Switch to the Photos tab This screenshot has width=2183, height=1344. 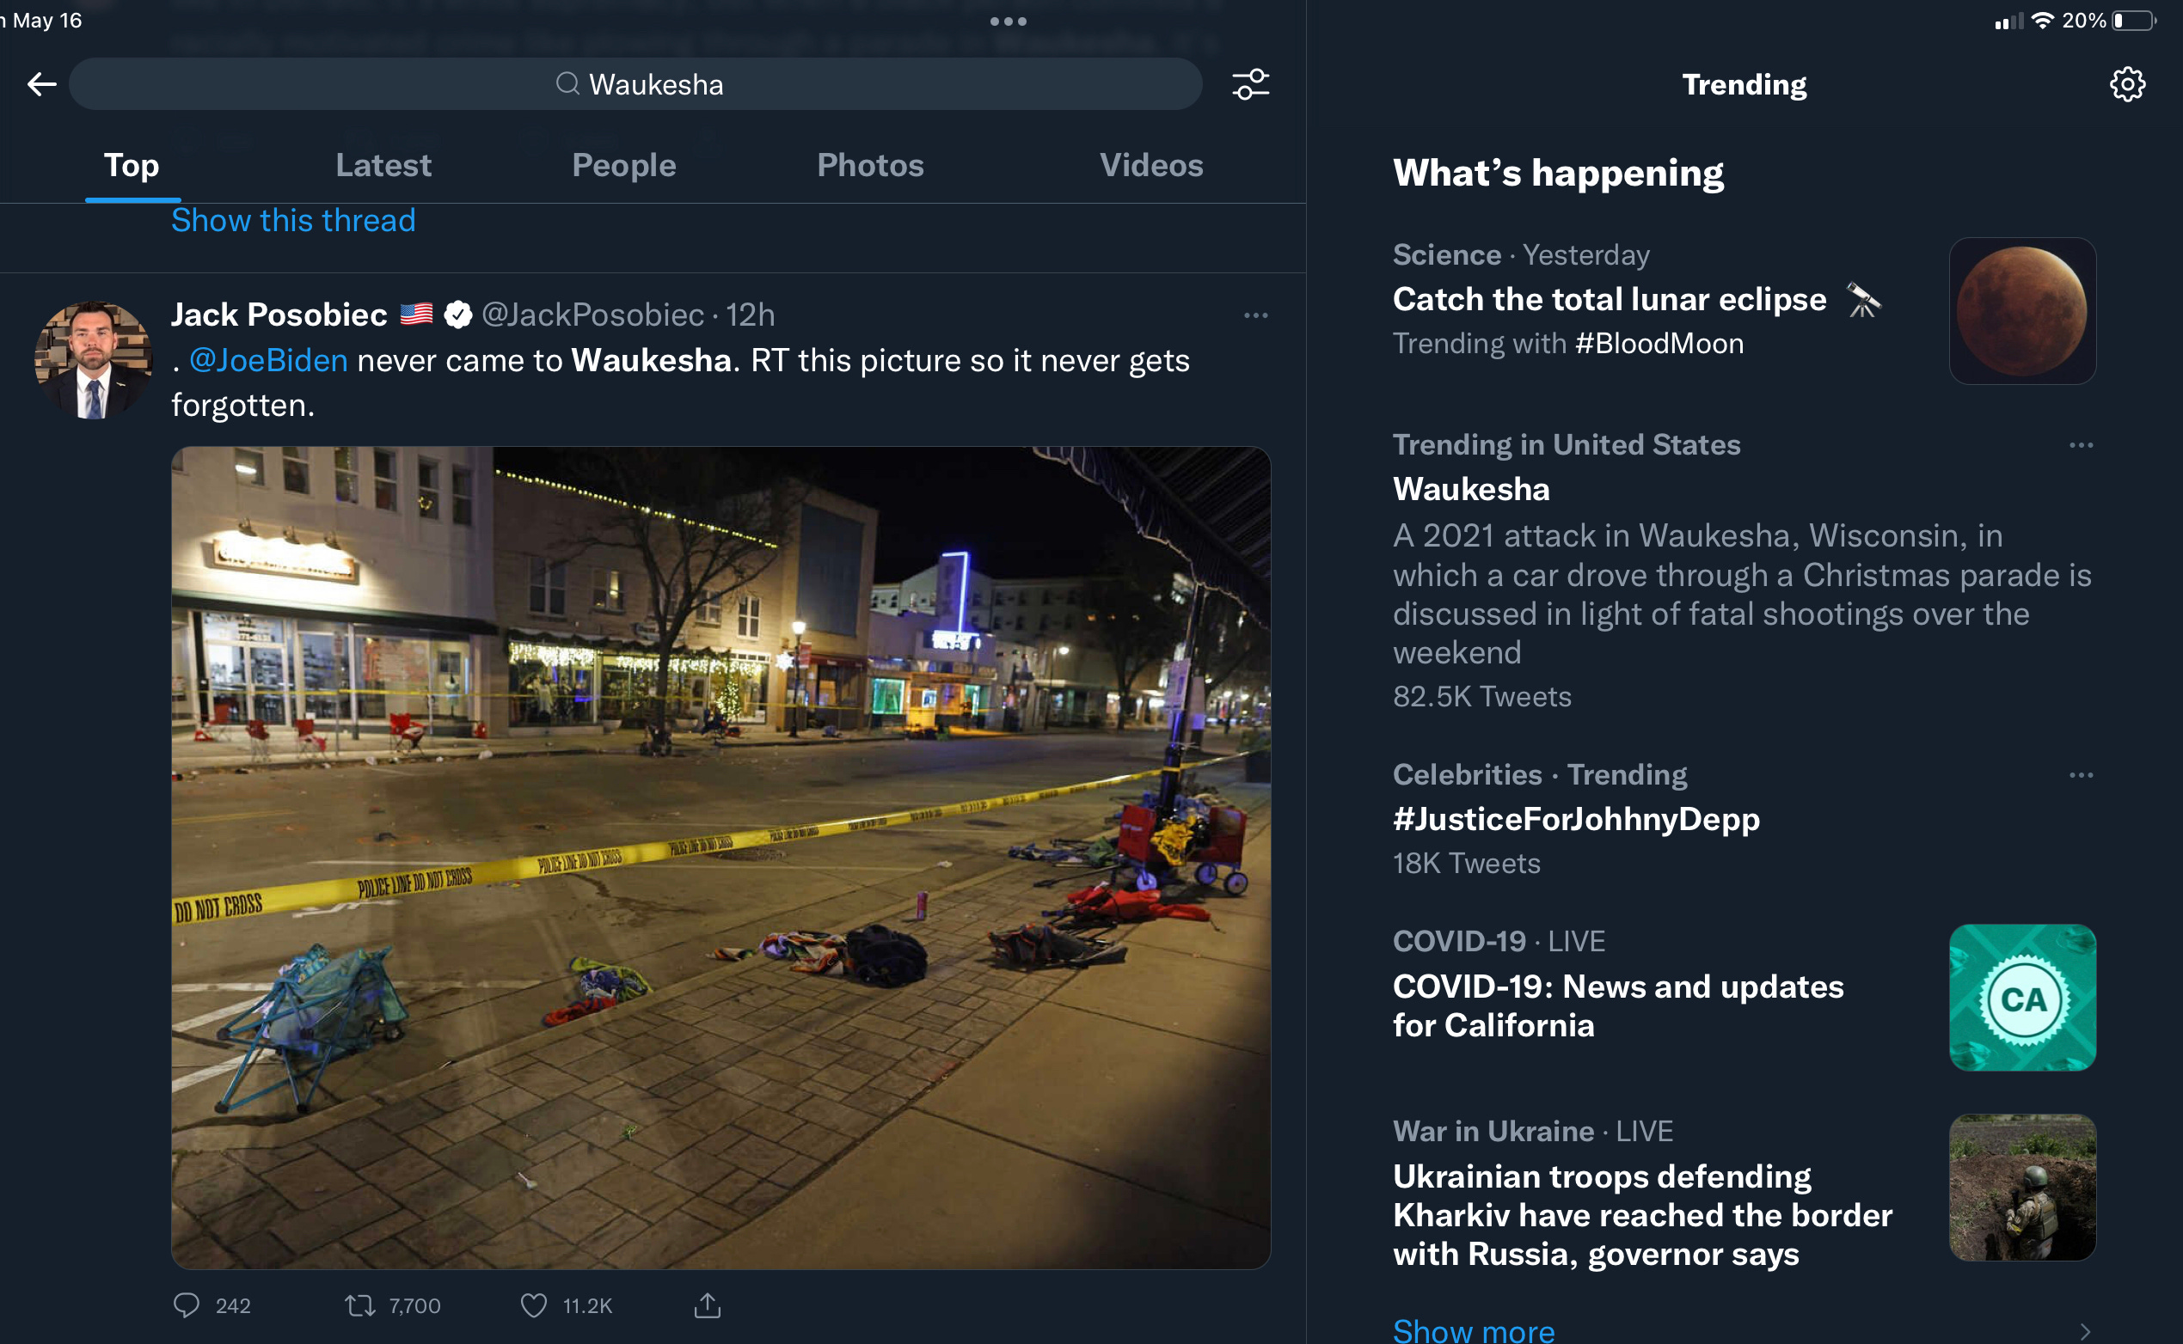(x=870, y=165)
